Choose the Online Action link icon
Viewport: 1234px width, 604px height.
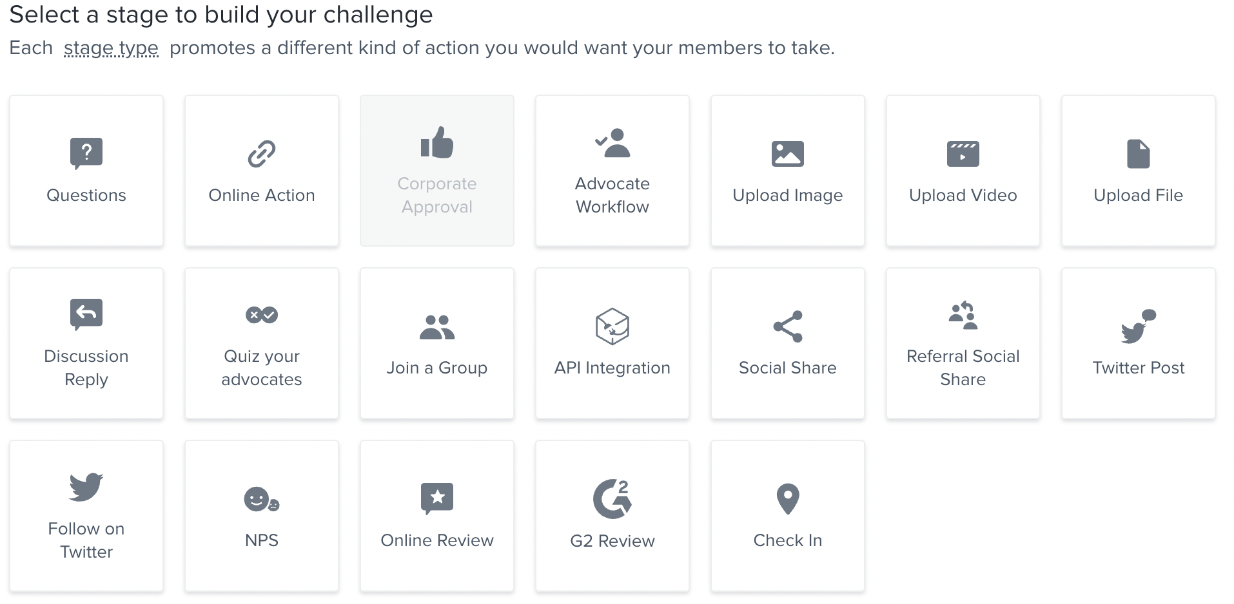pyautogui.click(x=262, y=154)
